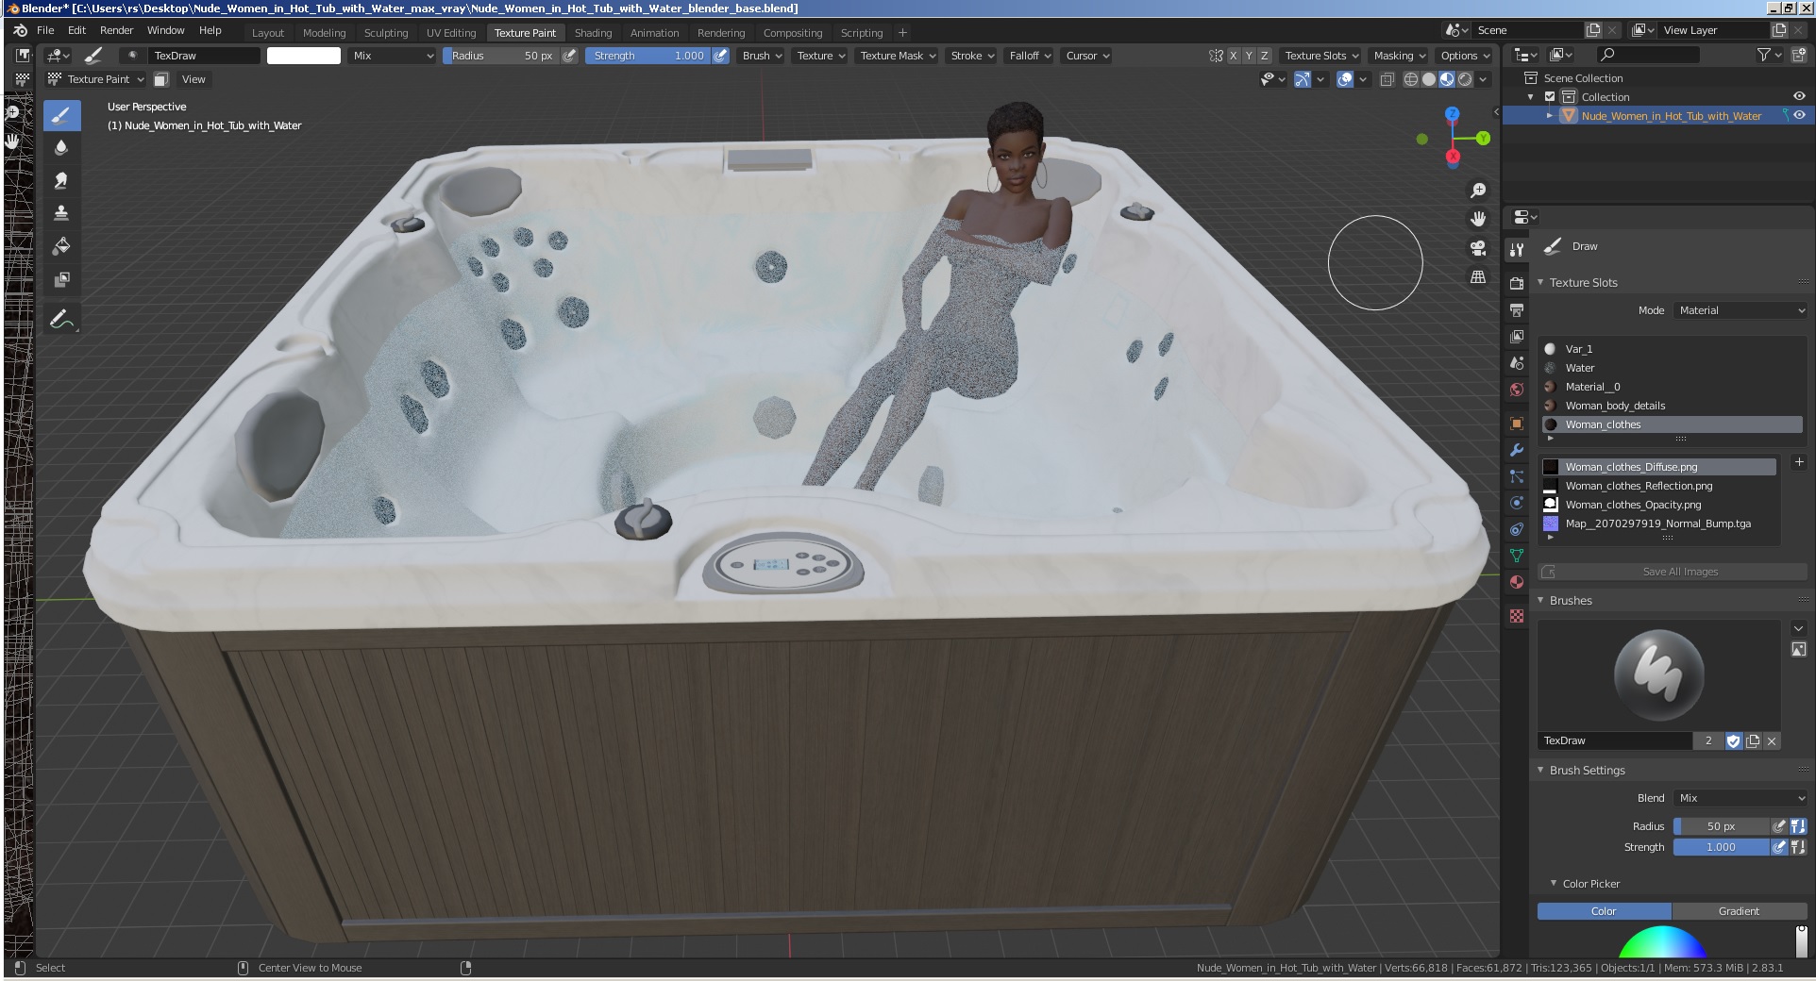Open Scene properties tab
1816x981 pixels.
pos(1517,363)
